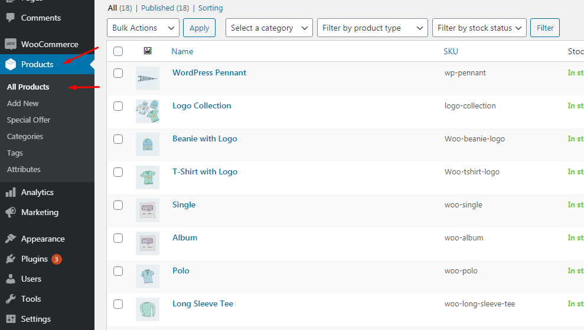Click the Users person icon
This screenshot has height=330, width=584.
point(10,279)
